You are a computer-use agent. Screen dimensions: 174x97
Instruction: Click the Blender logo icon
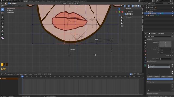2,1
